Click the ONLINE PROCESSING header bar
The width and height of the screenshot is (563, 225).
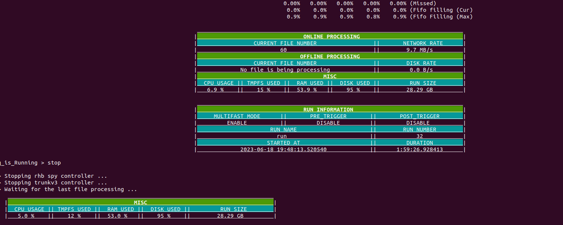pos(331,37)
